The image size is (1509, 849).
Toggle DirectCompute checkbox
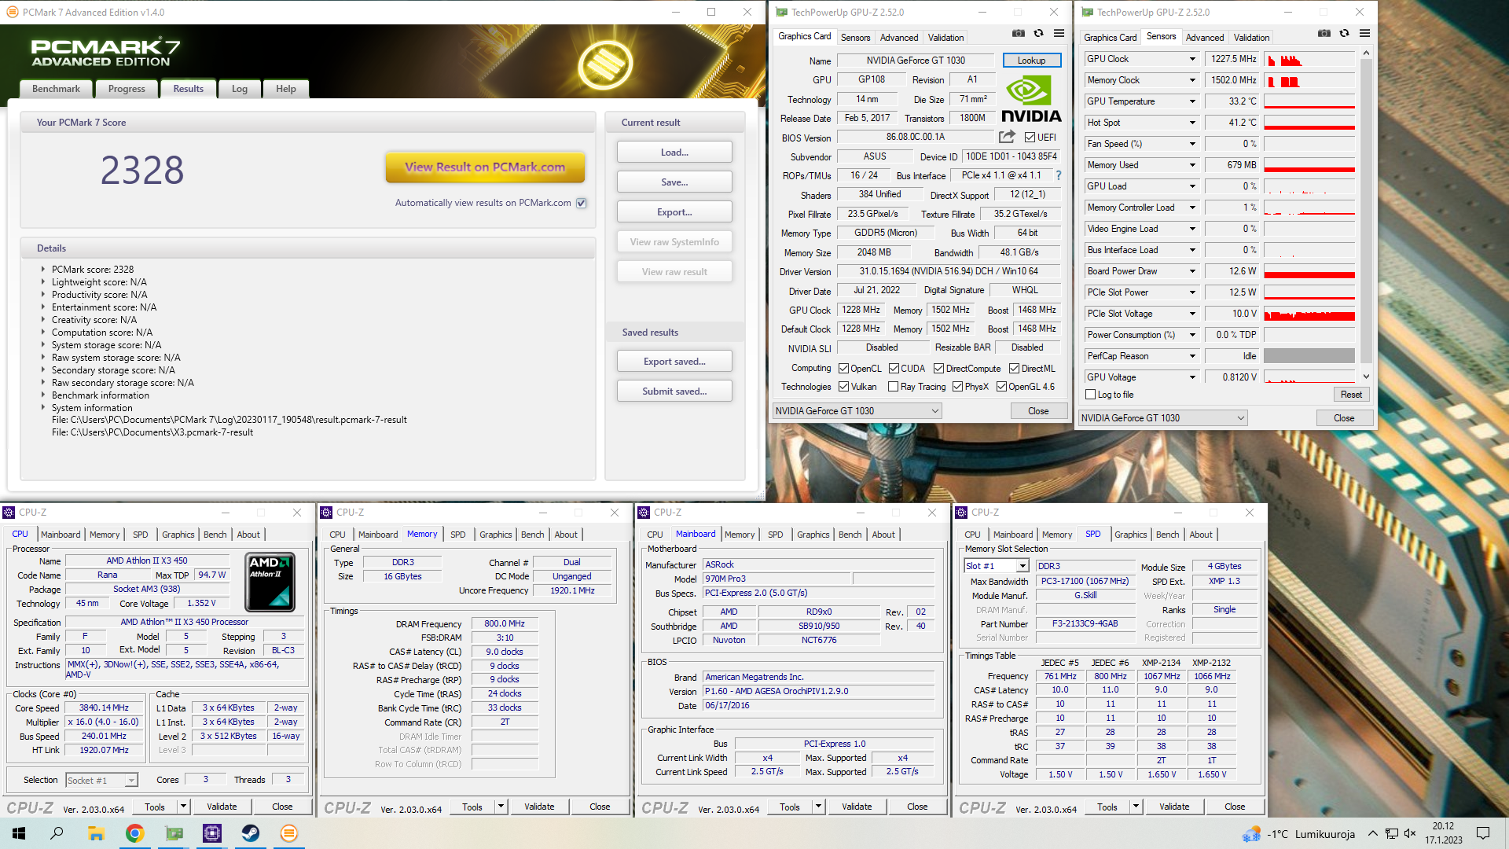click(938, 368)
